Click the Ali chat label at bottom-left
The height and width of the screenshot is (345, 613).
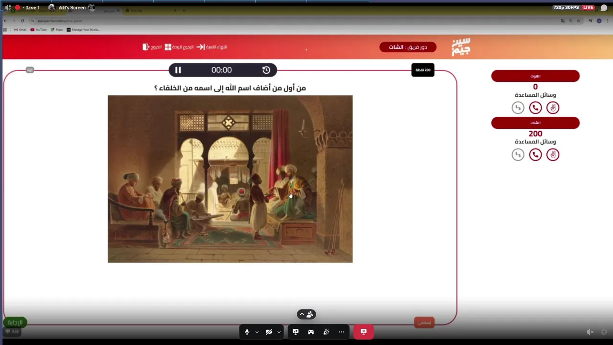coord(12,332)
